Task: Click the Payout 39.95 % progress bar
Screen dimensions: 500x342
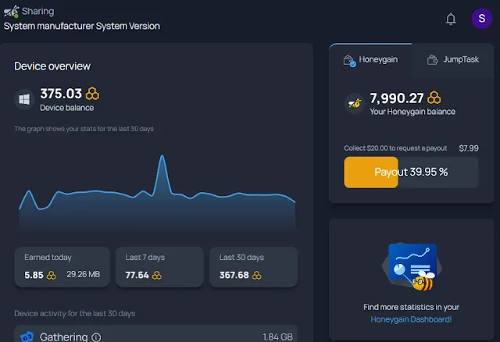Action: pos(411,172)
